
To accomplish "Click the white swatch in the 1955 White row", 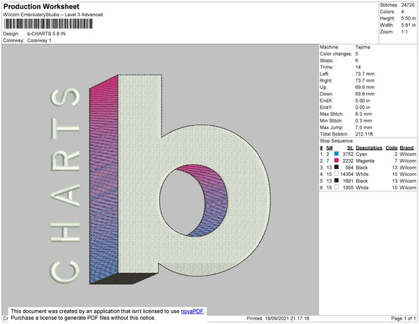I will click(x=337, y=187).
